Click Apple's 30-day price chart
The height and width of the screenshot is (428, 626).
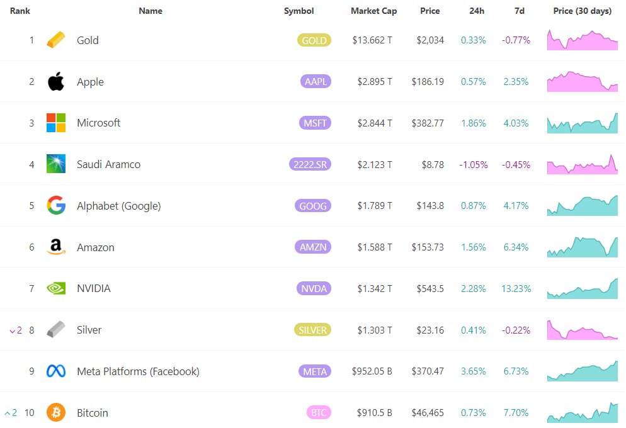(x=583, y=81)
